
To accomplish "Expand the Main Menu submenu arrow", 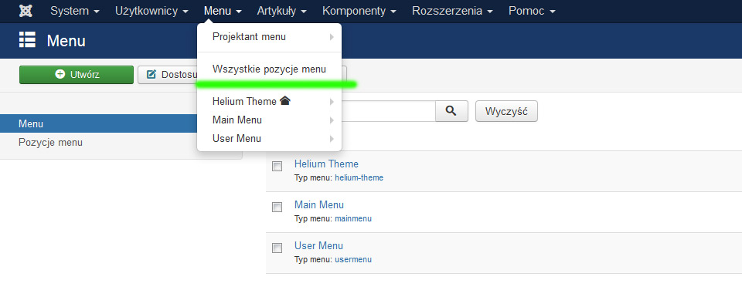I will [332, 120].
